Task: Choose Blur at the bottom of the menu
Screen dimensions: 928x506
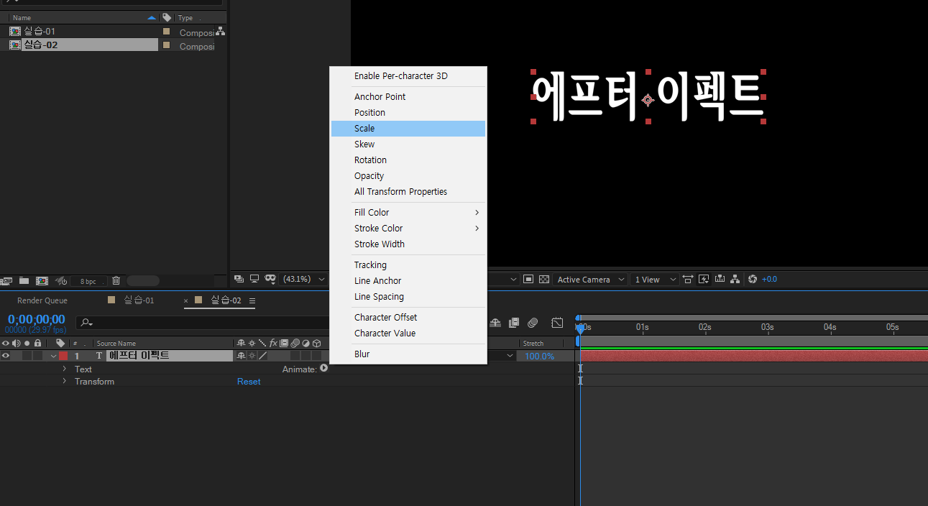Action: tap(408, 354)
